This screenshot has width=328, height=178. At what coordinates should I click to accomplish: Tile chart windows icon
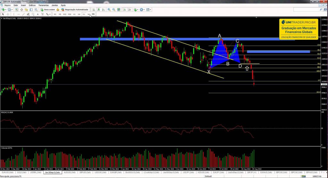119,10
